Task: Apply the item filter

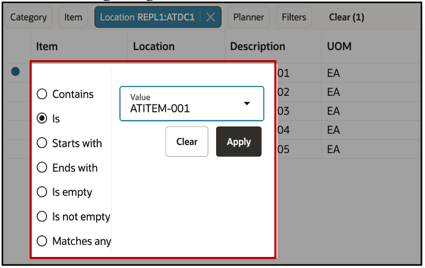Action: point(239,141)
